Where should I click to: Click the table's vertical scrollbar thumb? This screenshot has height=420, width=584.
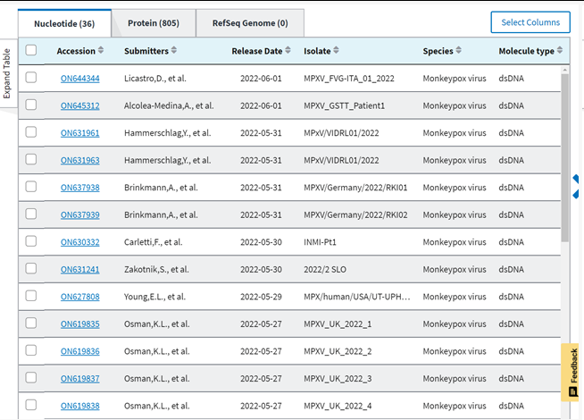tap(565, 158)
